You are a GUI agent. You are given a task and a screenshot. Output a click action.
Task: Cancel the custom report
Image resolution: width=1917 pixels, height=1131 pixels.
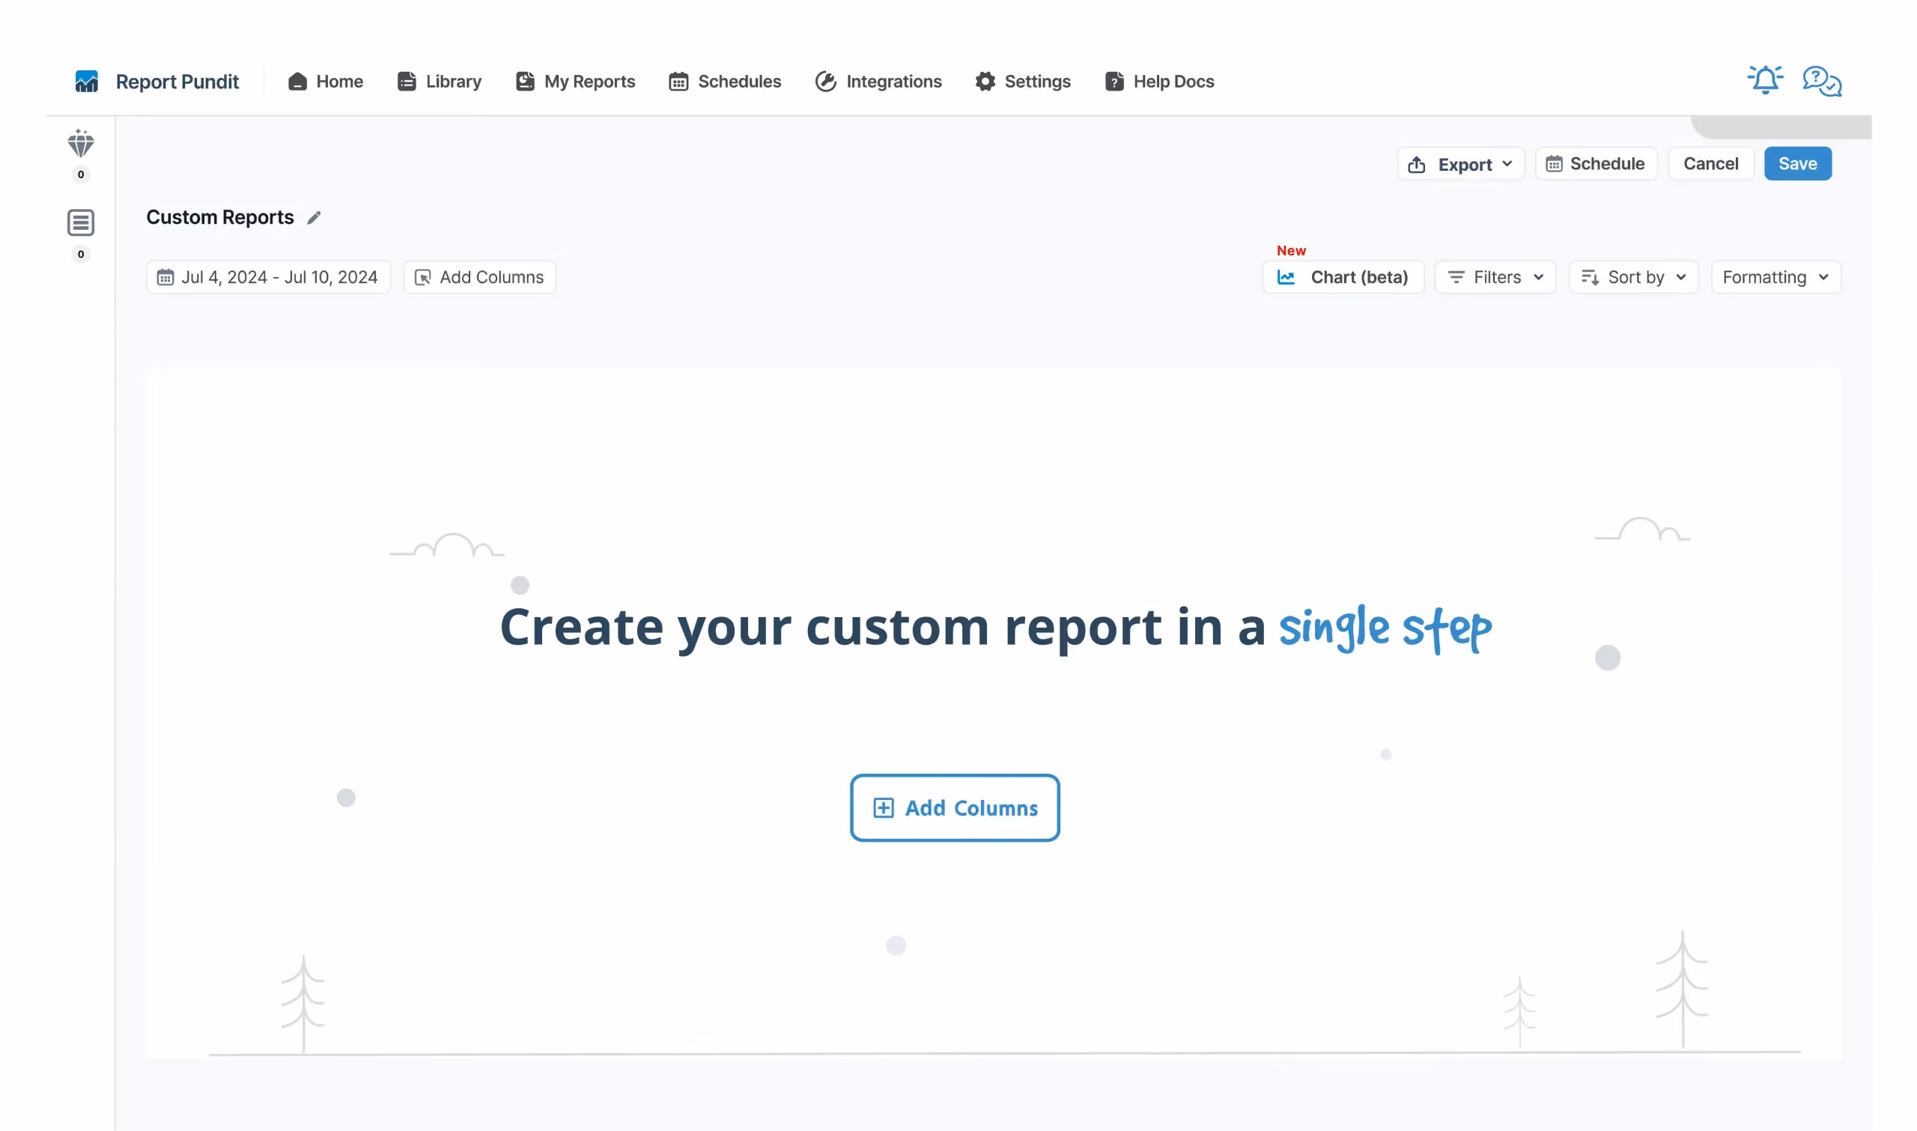[1710, 164]
